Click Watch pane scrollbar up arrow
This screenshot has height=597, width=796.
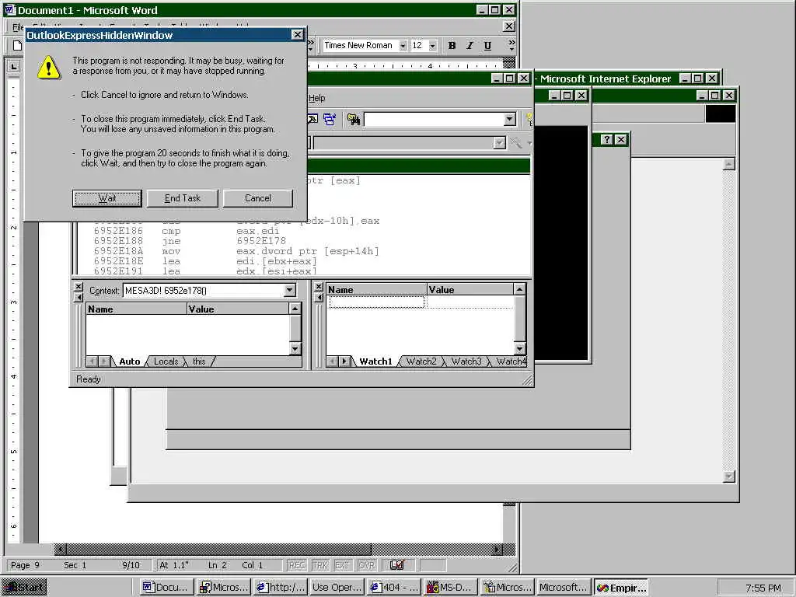519,289
